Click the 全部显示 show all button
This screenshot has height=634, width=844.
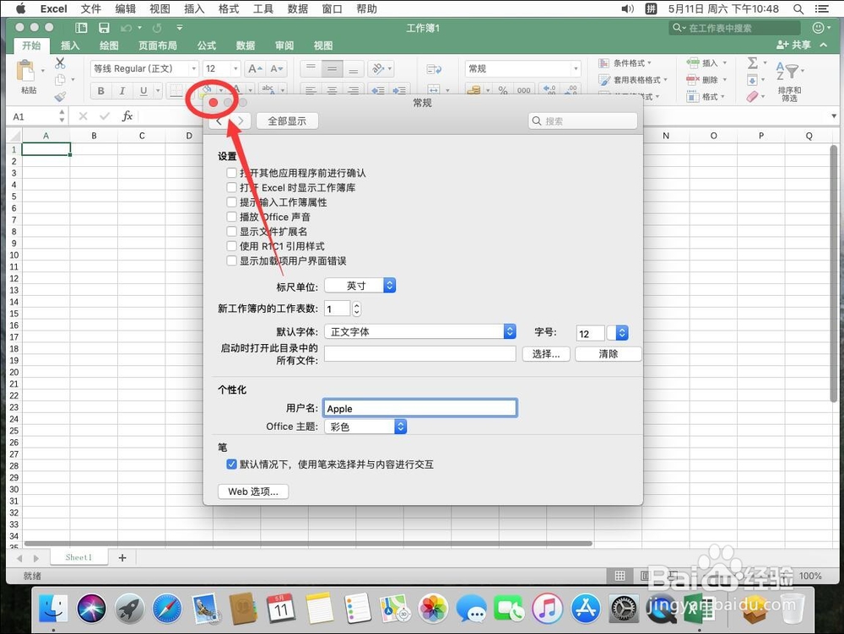[x=287, y=121]
